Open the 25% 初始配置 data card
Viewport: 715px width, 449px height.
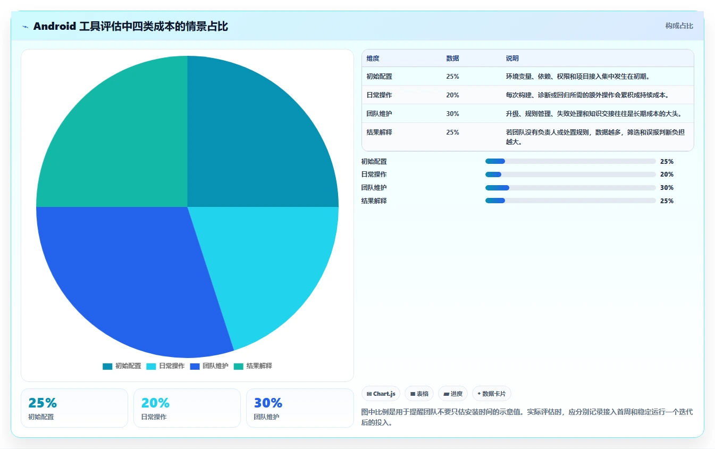[x=74, y=408]
